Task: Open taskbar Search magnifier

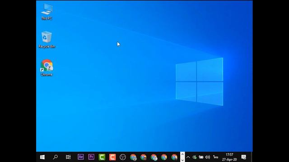Action: pyautogui.click(x=55, y=157)
